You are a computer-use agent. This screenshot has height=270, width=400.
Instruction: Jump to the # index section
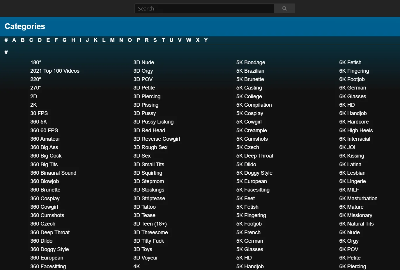pyautogui.click(x=6, y=40)
